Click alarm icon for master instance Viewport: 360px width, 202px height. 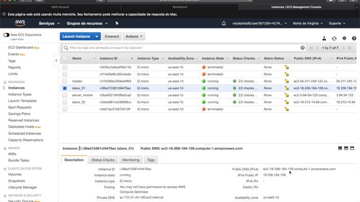pyautogui.click(x=287, y=81)
